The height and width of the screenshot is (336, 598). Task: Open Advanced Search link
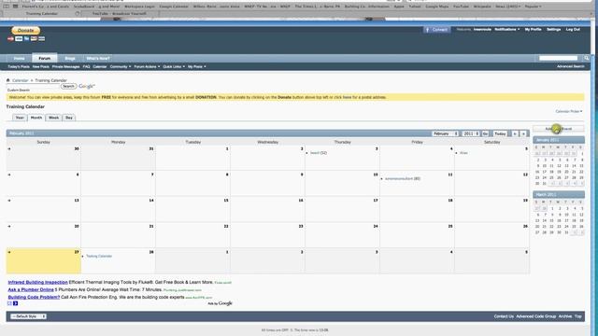point(571,66)
